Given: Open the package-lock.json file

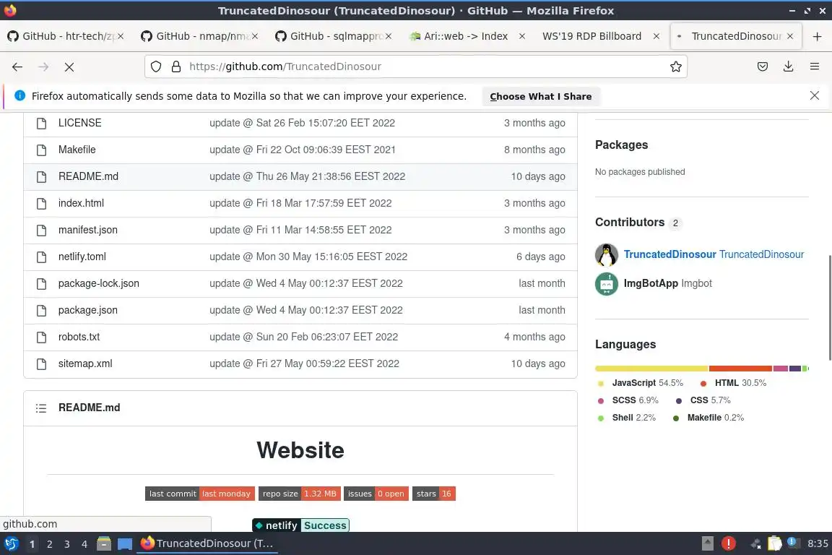Looking at the screenshot, I should point(99,283).
